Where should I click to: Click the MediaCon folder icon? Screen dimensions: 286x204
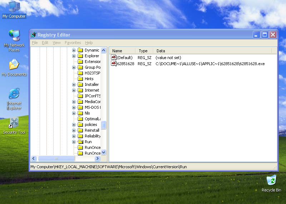[x=80, y=102]
